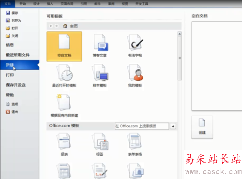Click the template list scroll-up arrow
The height and width of the screenshot is (179, 242).
[180, 34]
